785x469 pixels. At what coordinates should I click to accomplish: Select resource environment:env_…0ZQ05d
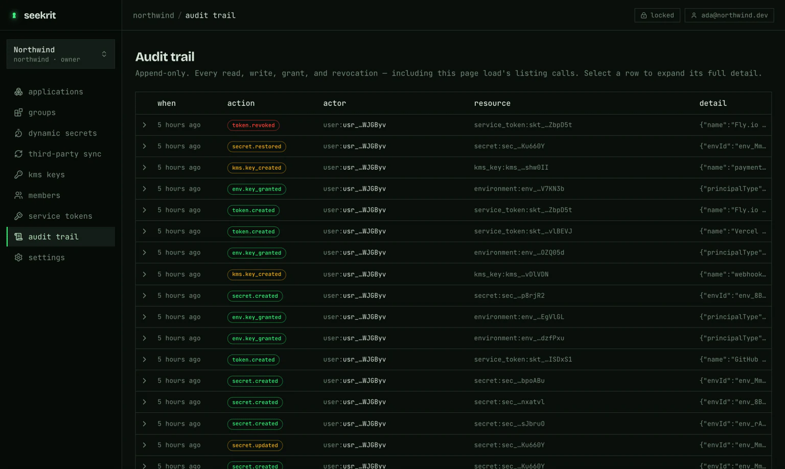click(519, 253)
